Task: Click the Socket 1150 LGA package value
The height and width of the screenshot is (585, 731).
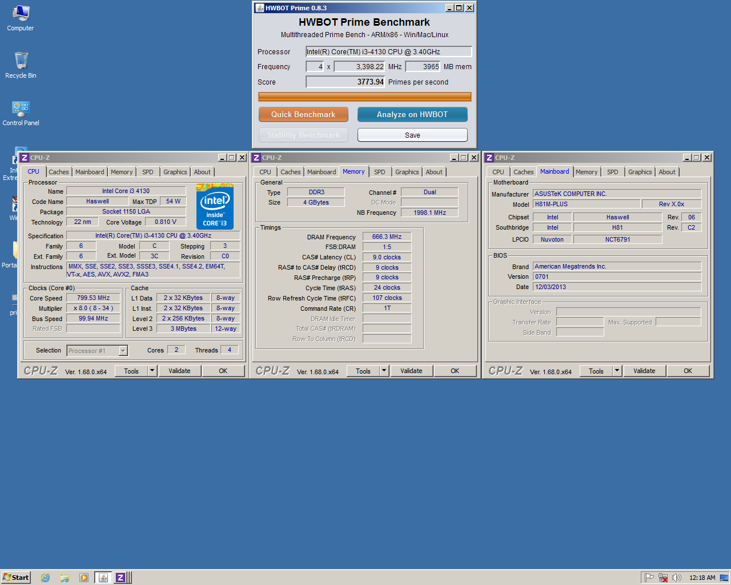Action: point(126,211)
